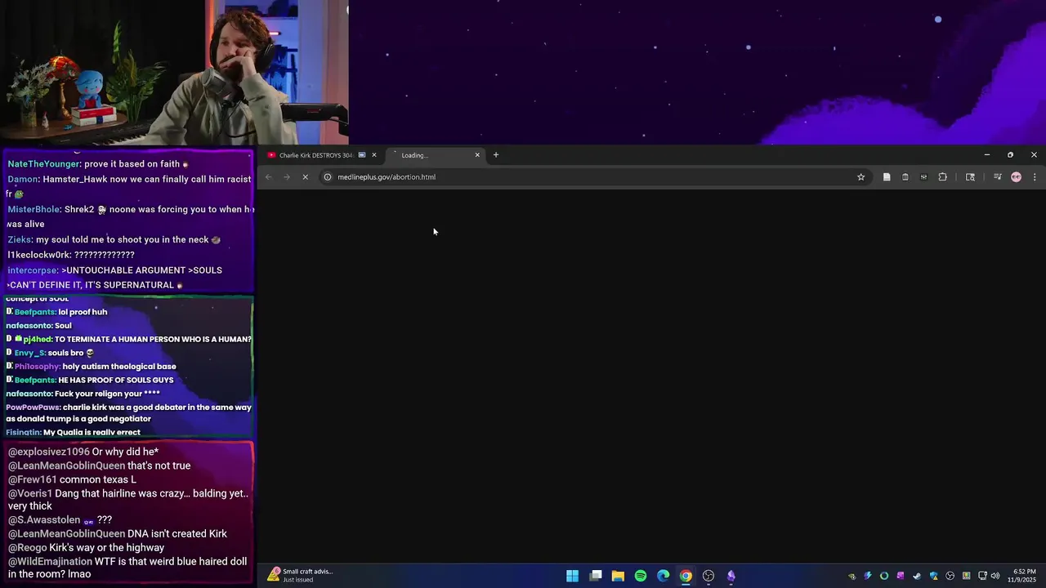Click @WildEmajination blue haired doll comment
Screen dimensions: 1046x588
tap(128, 568)
